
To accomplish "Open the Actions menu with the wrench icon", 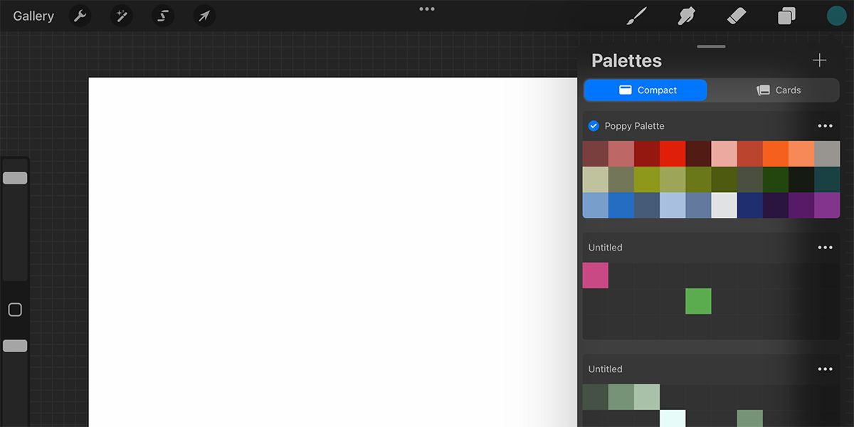I will point(80,16).
